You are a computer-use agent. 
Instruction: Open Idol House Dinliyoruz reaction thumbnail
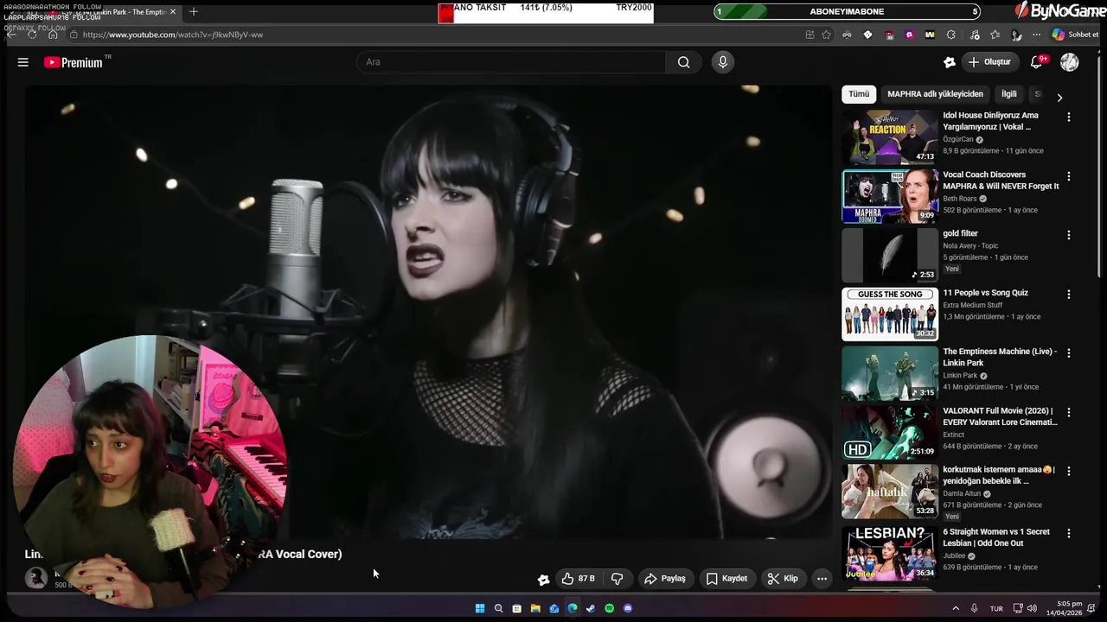click(890, 136)
